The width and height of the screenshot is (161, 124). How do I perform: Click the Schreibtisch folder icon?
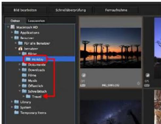coord(24,91)
